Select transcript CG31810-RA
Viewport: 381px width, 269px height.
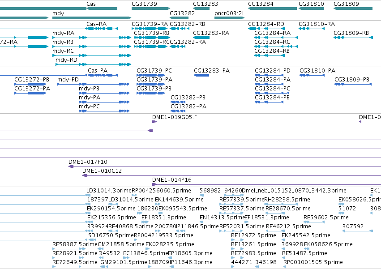pyautogui.click(x=317, y=24)
